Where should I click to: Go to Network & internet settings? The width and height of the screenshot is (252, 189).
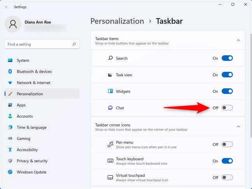[42, 82]
